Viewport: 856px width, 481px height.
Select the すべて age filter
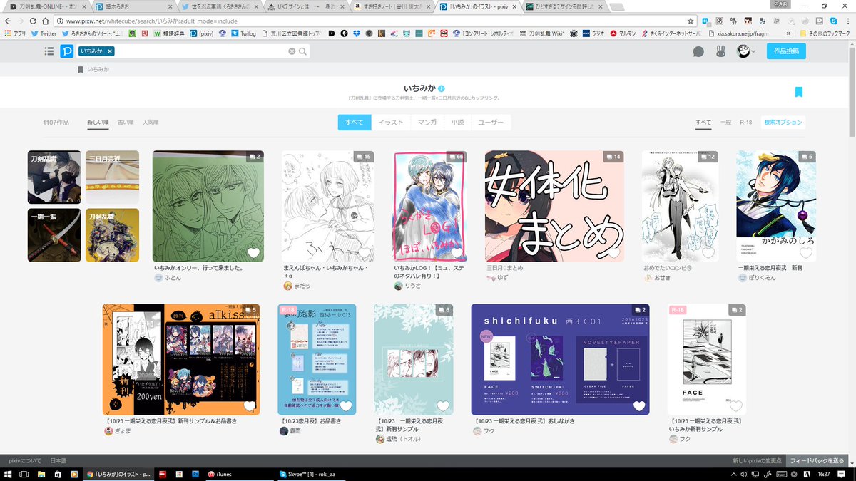pyautogui.click(x=703, y=123)
